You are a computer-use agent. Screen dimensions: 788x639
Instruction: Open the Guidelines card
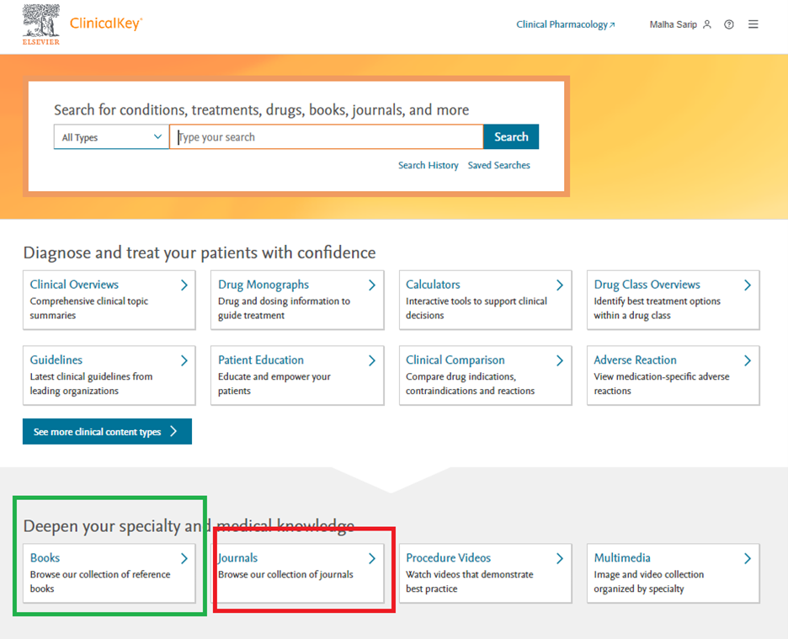[109, 375]
